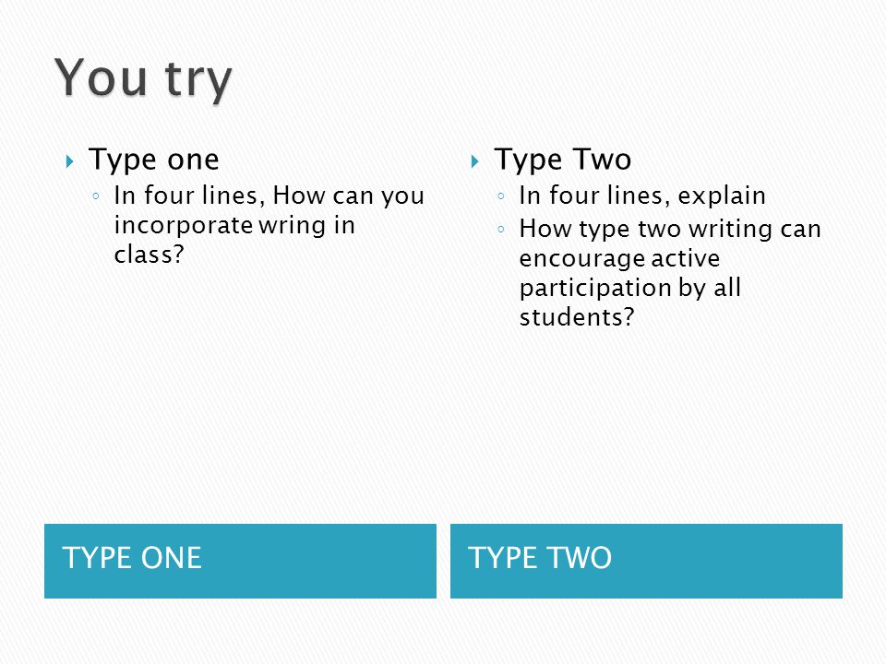
Task: Click the teal TYPE TWO box
Action: tap(646, 561)
